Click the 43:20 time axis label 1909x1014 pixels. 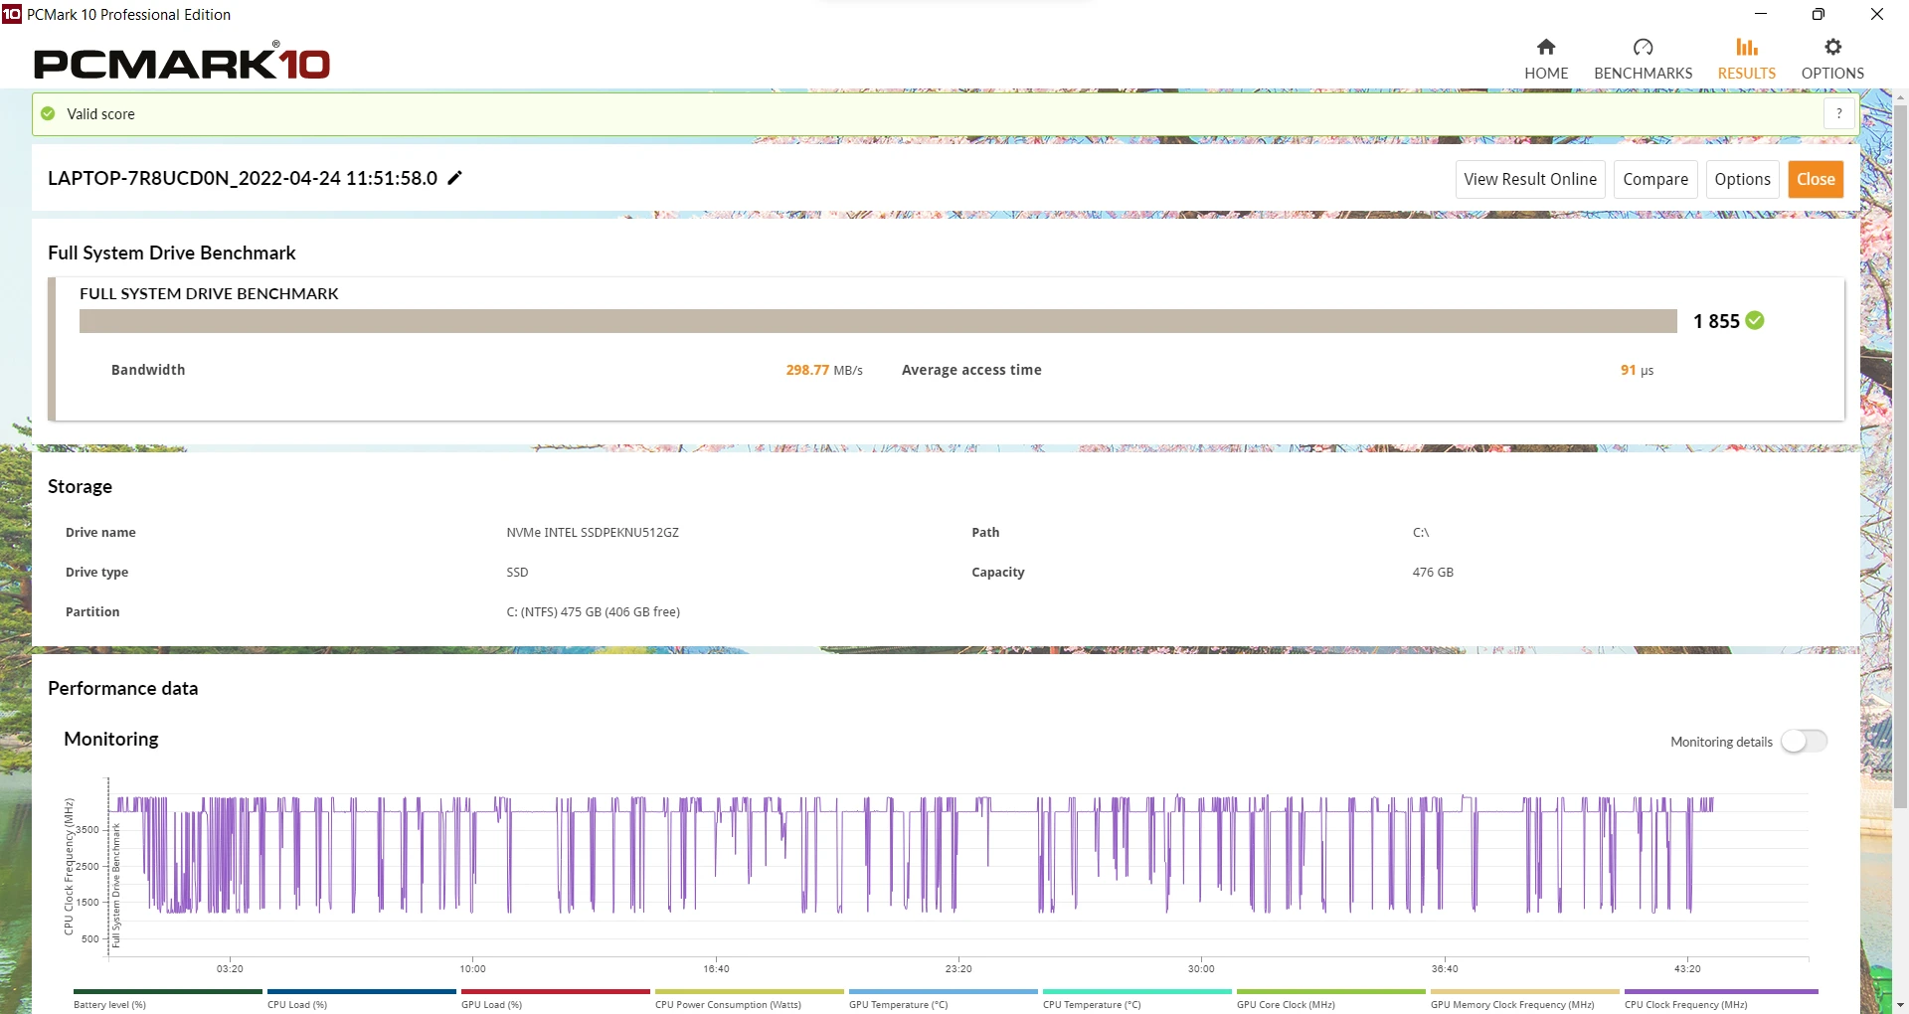(1687, 968)
